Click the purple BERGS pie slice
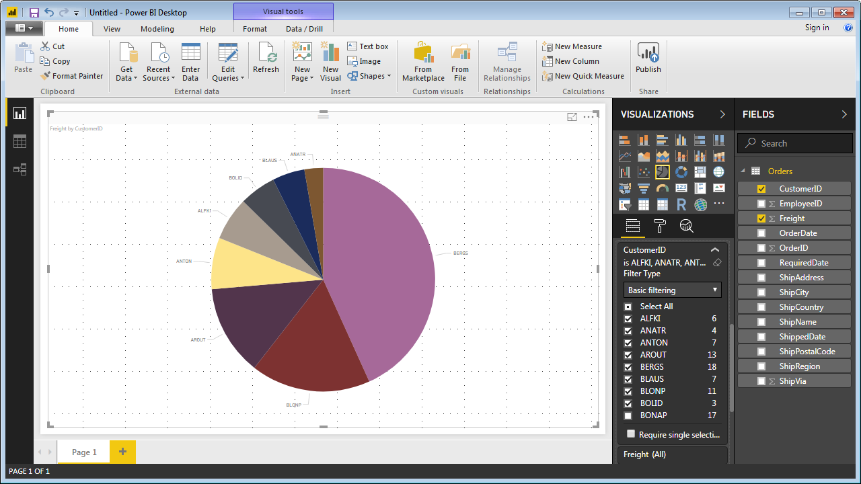861x484 pixels. [x=383, y=269]
